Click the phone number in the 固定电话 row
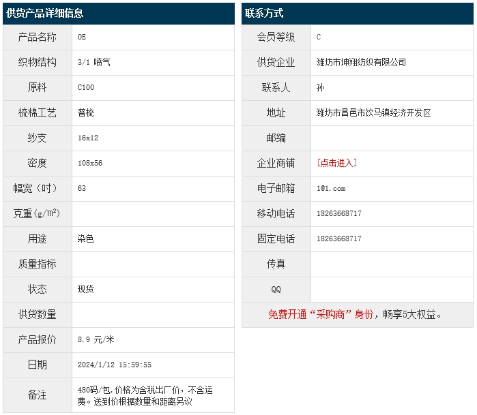The image size is (477, 415). pyautogui.click(x=339, y=239)
